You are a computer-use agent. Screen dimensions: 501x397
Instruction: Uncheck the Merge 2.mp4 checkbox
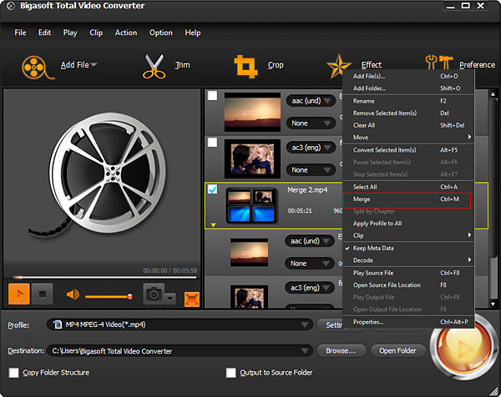(212, 189)
